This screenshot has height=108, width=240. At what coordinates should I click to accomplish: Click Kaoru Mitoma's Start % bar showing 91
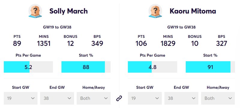coord(210,67)
